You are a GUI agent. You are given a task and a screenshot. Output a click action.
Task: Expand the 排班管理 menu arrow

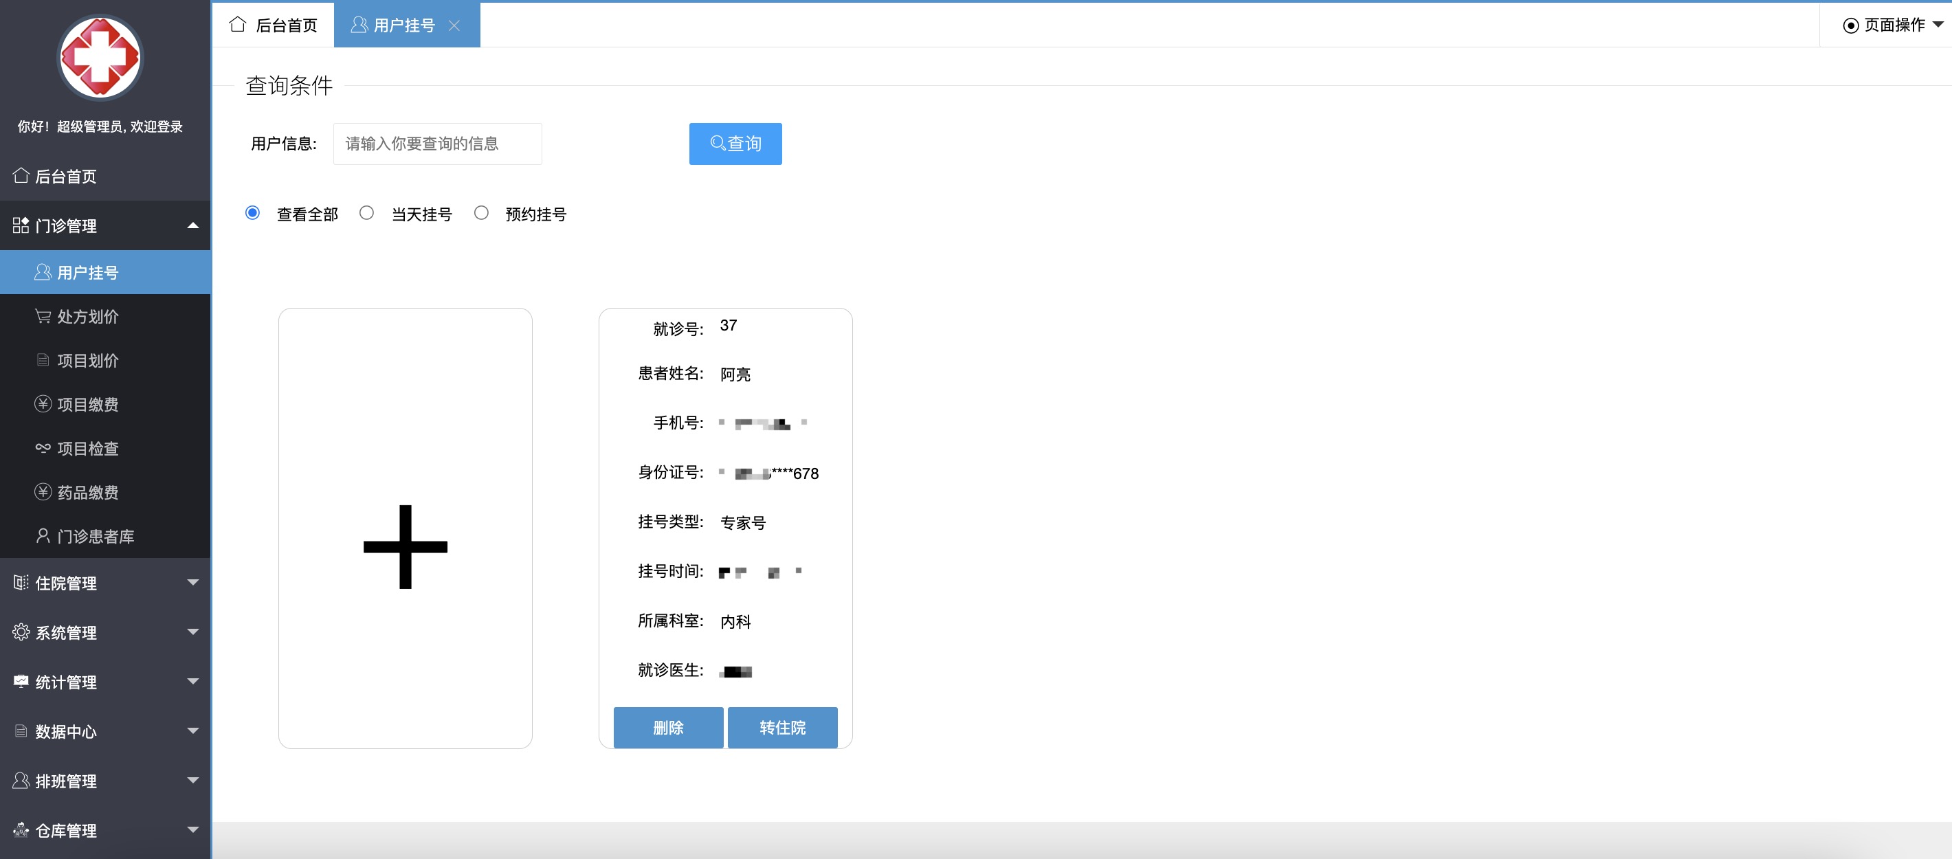point(192,780)
